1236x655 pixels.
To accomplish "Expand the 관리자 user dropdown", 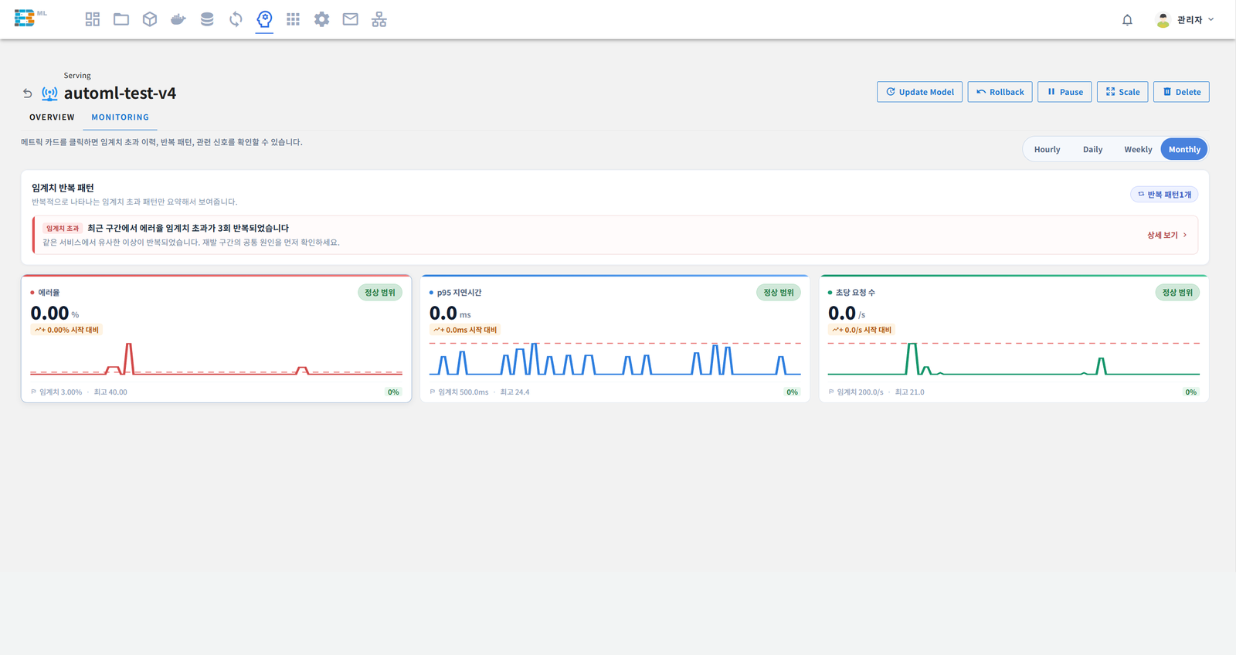I will [x=1185, y=20].
